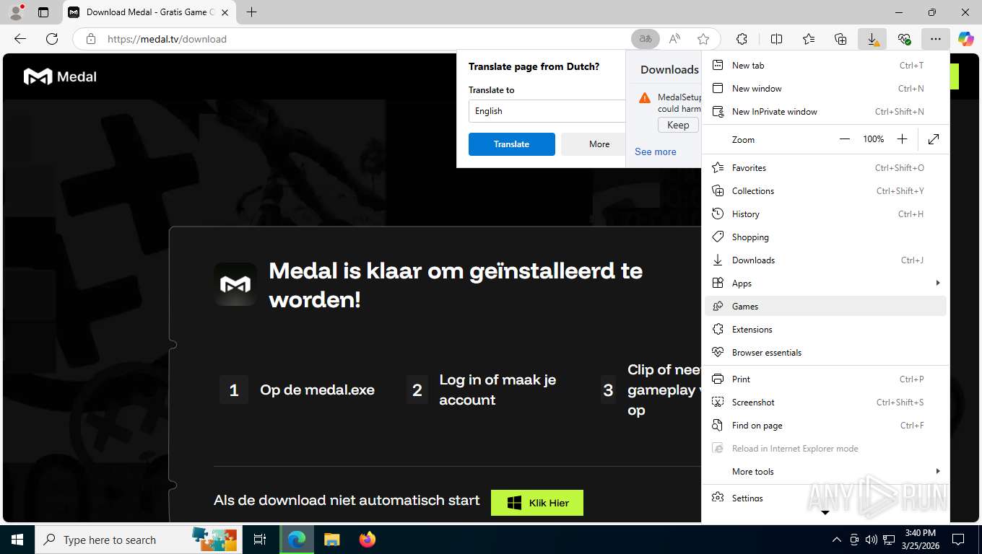Select Games menu item
Image resolution: width=982 pixels, height=554 pixels.
coord(825,307)
